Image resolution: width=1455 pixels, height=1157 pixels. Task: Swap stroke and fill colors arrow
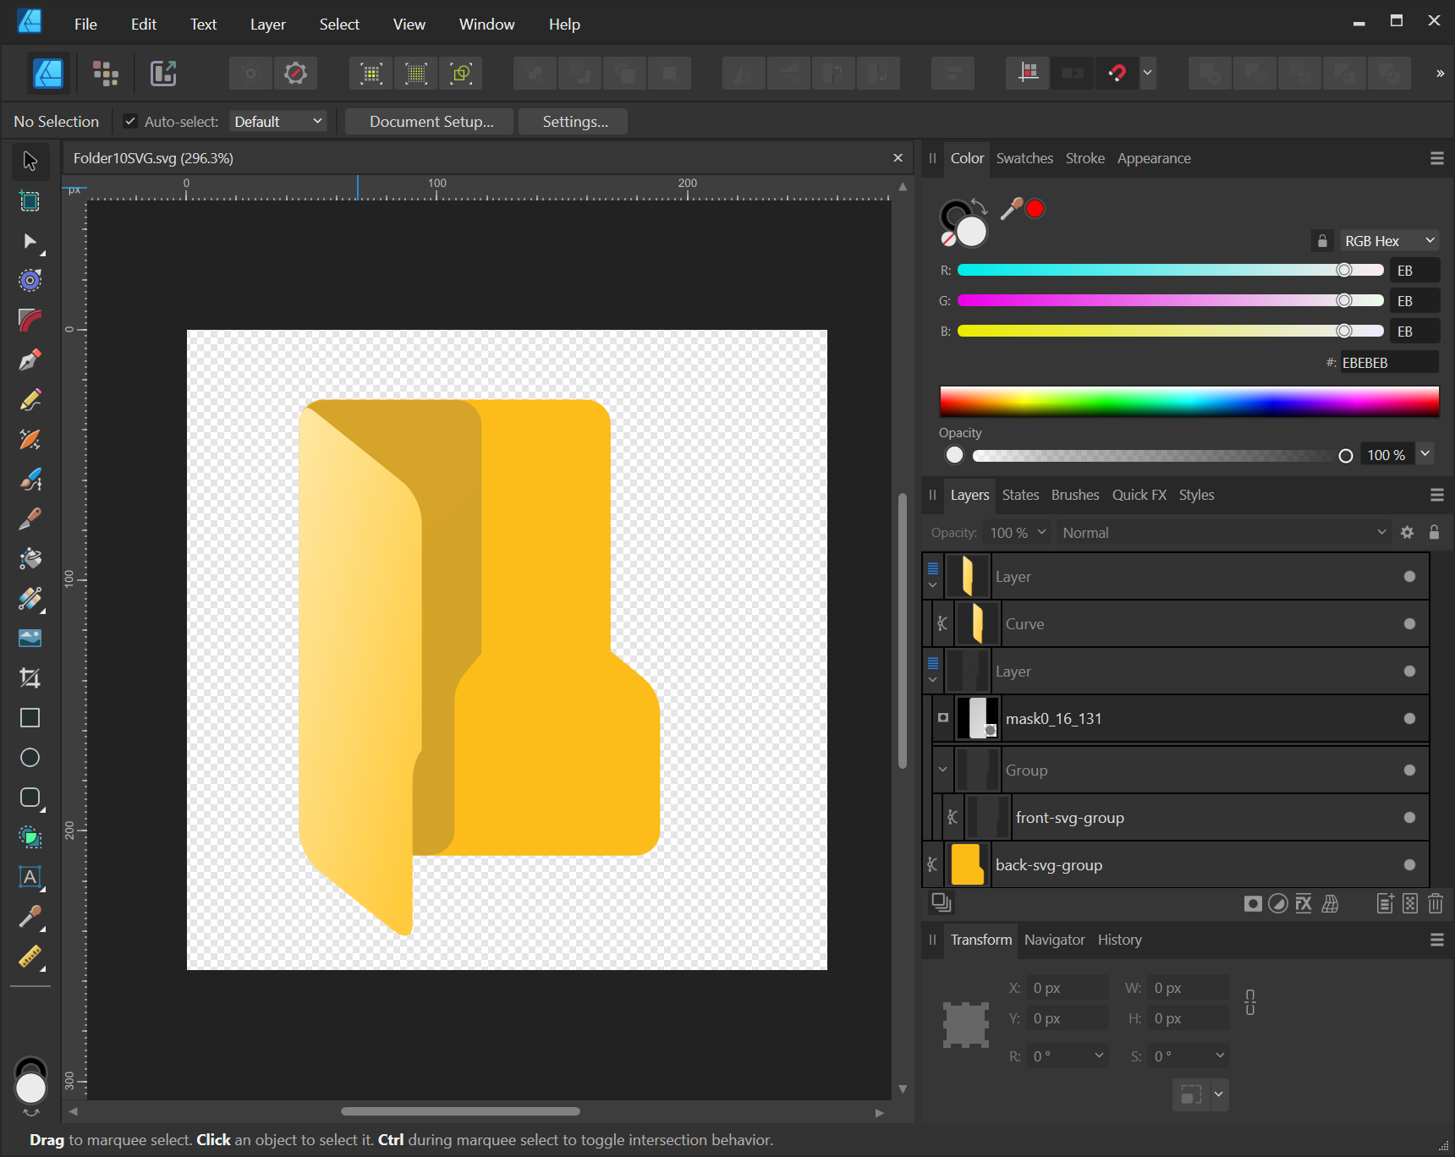[x=979, y=206]
